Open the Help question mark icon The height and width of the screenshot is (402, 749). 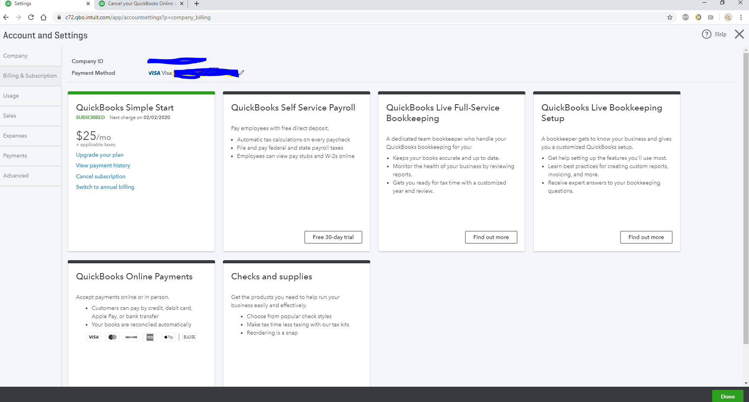tap(706, 34)
